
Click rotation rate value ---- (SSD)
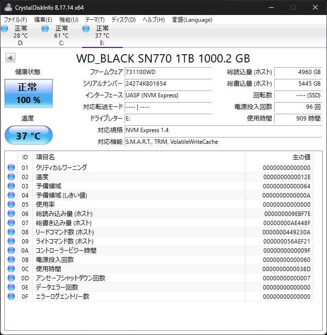[298, 95]
